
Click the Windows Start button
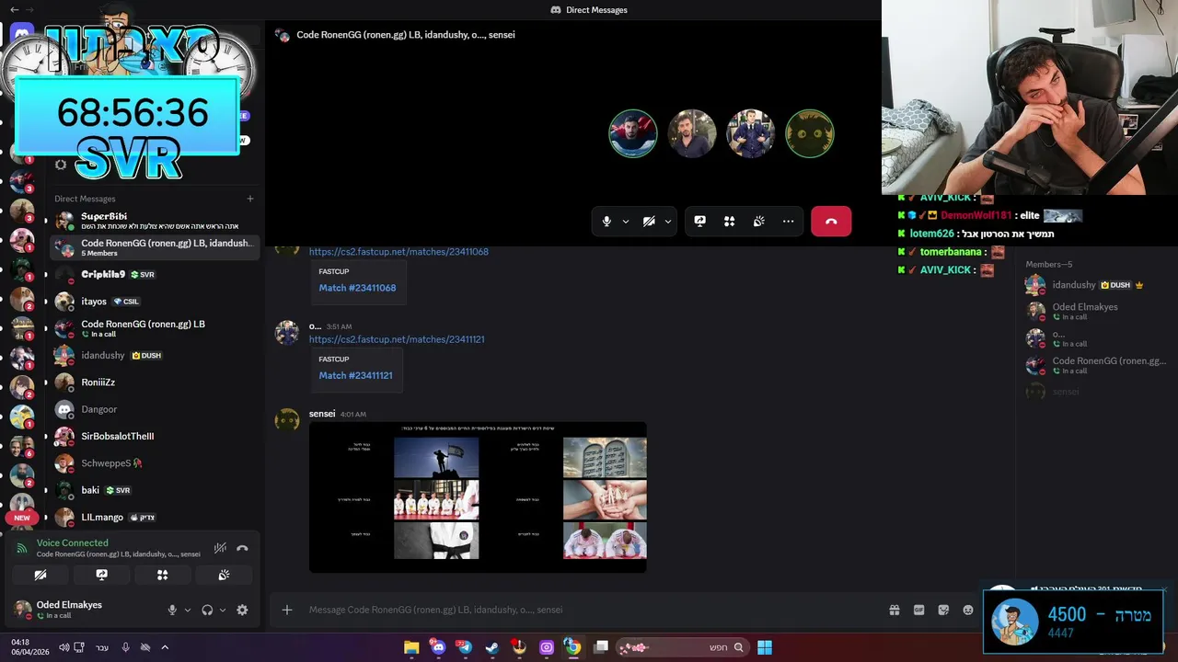pos(765,647)
